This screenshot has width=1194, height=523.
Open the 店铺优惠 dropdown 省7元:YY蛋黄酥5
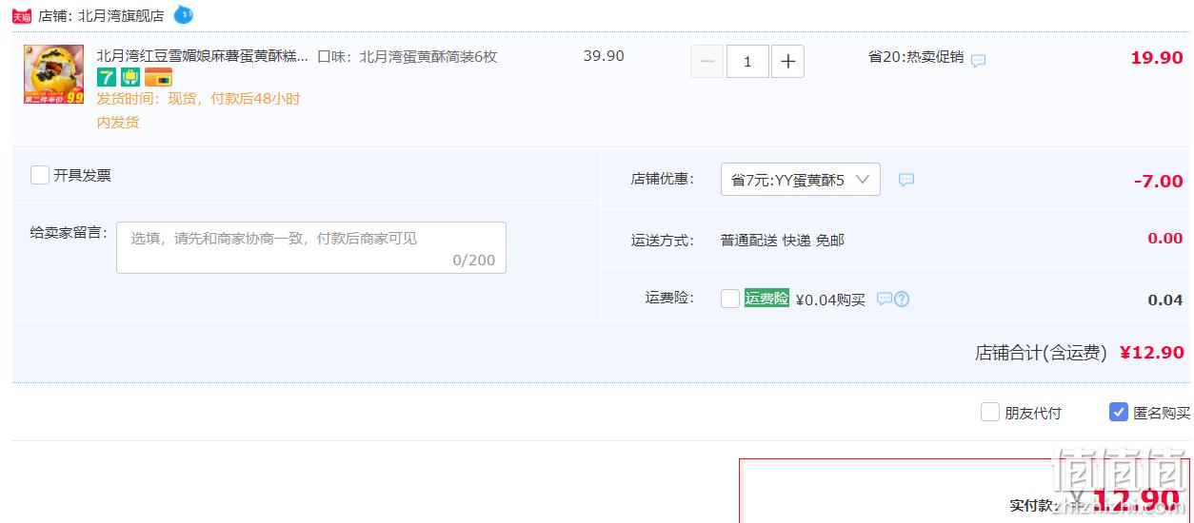pos(801,180)
